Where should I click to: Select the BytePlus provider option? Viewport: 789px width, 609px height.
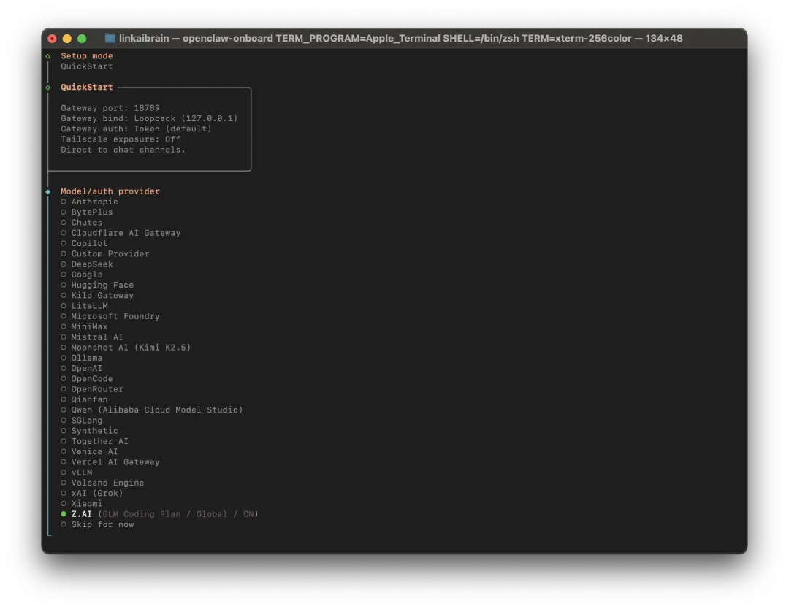click(x=87, y=212)
